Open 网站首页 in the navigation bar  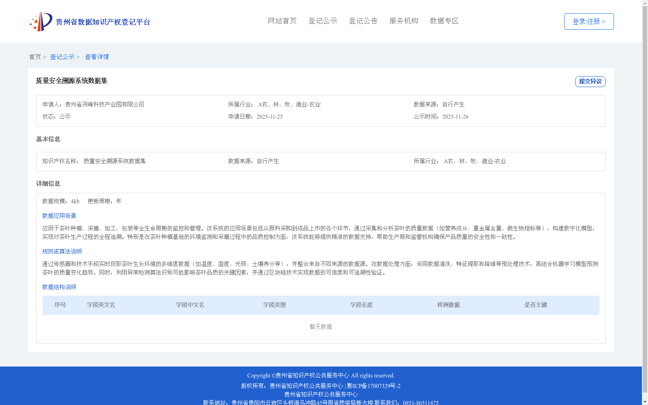[x=282, y=21]
